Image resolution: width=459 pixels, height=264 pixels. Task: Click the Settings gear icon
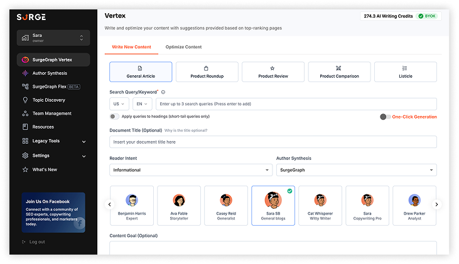pyautogui.click(x=26, y=156)
